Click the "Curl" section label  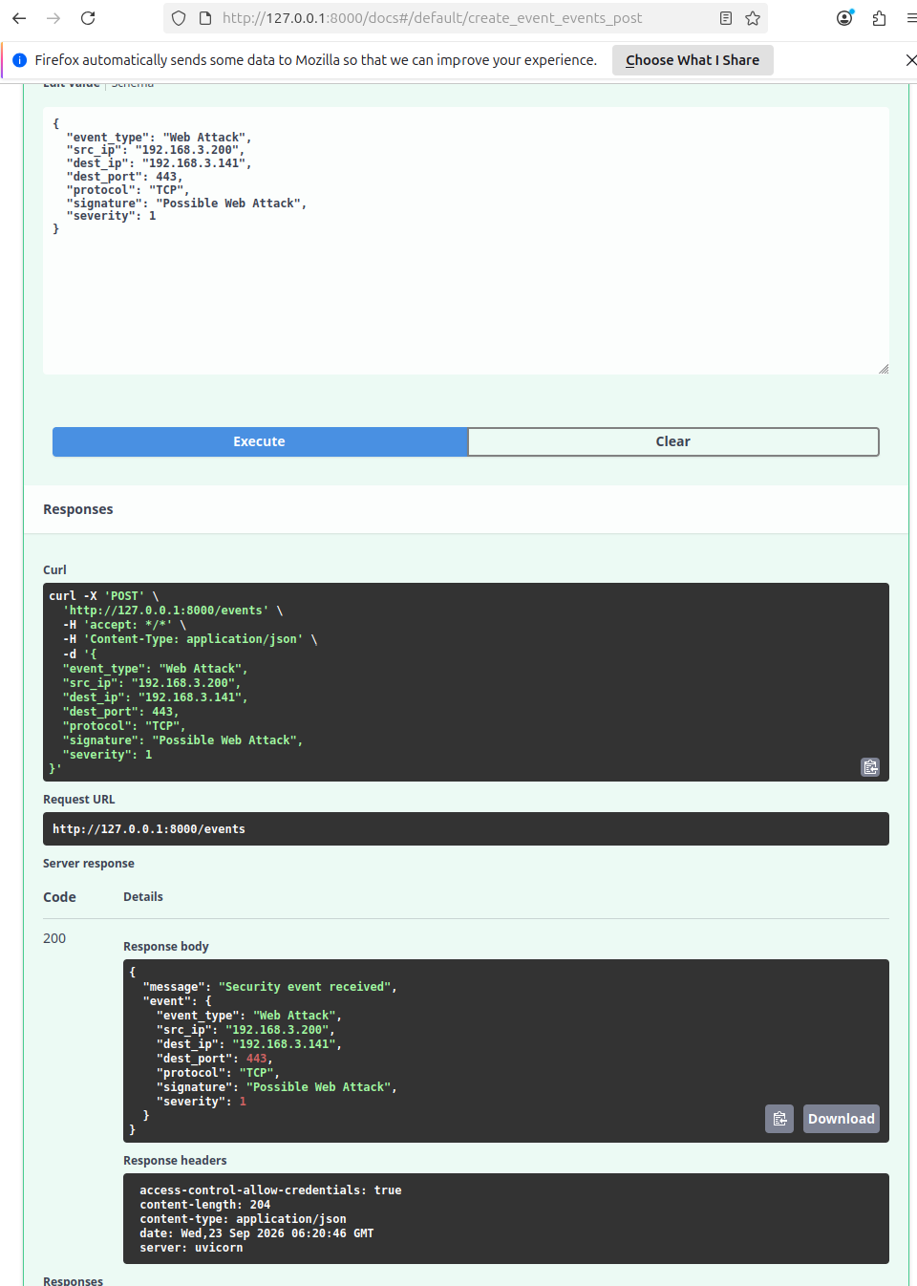[x=54, y=570]
